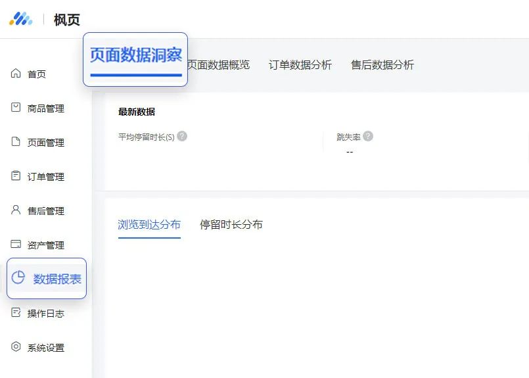Screen dimensions: 529x378
Task: Open the 售后数据分析 tab
Action: [x=382, y=64]
